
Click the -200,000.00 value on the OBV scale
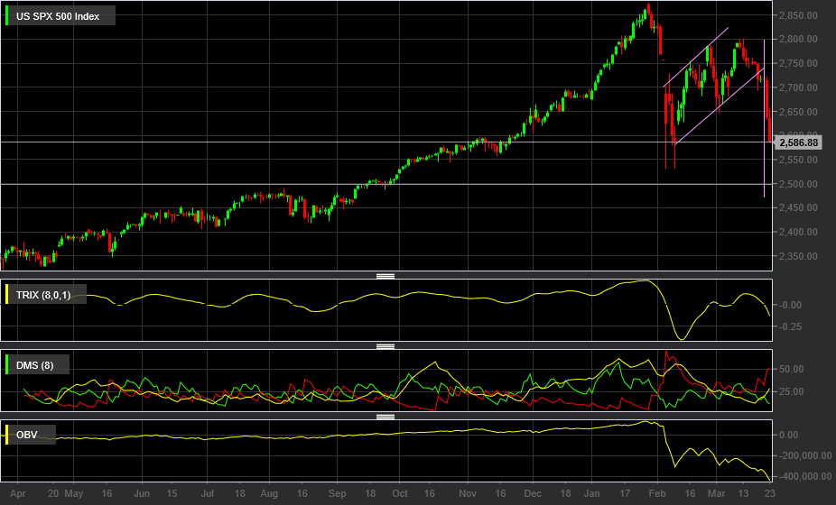point(805,456)
